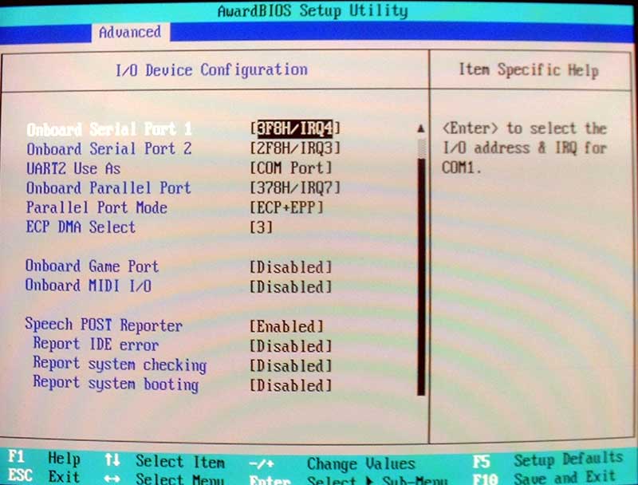Select the ECP DMA Select label
Image resolution: width=638 pixels, height=485 pixels.
81,227
